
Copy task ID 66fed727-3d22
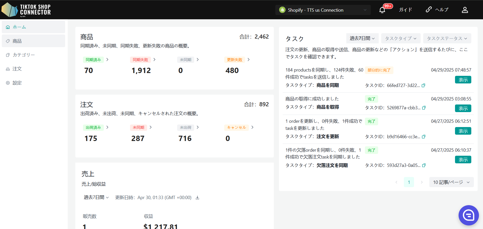423,85
